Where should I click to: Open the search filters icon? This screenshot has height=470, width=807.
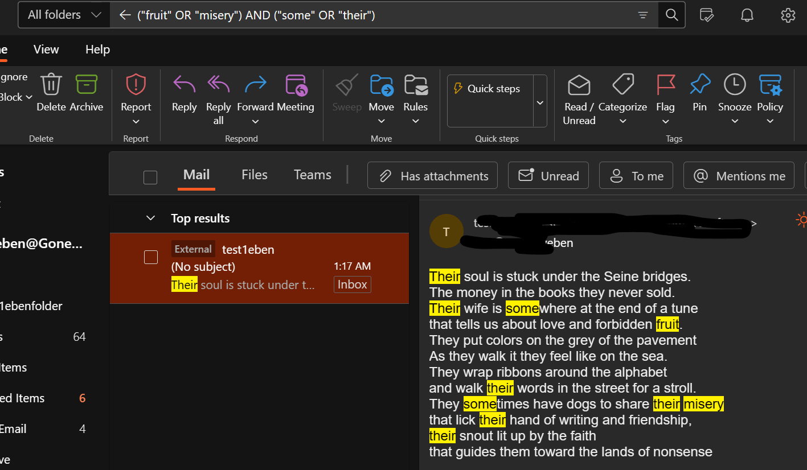(x=643, y=15)
